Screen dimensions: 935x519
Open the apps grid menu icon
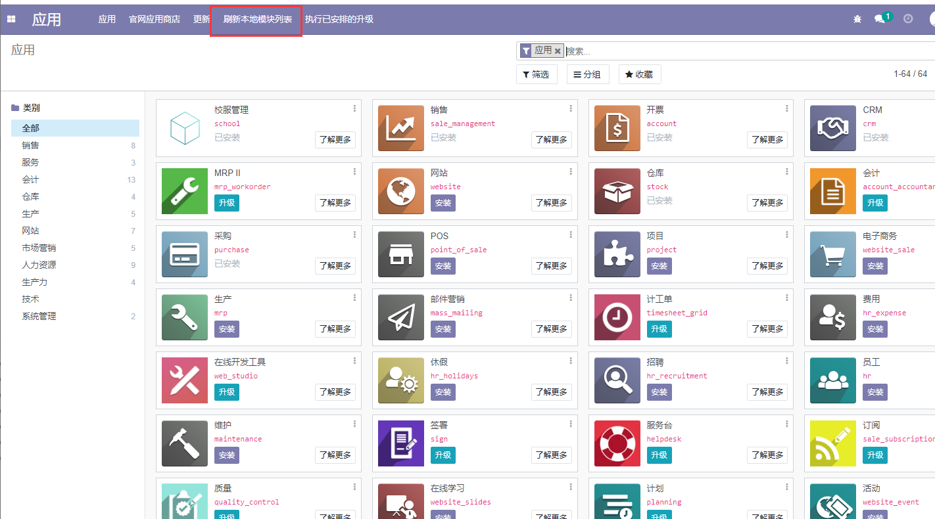pos(11,18)
